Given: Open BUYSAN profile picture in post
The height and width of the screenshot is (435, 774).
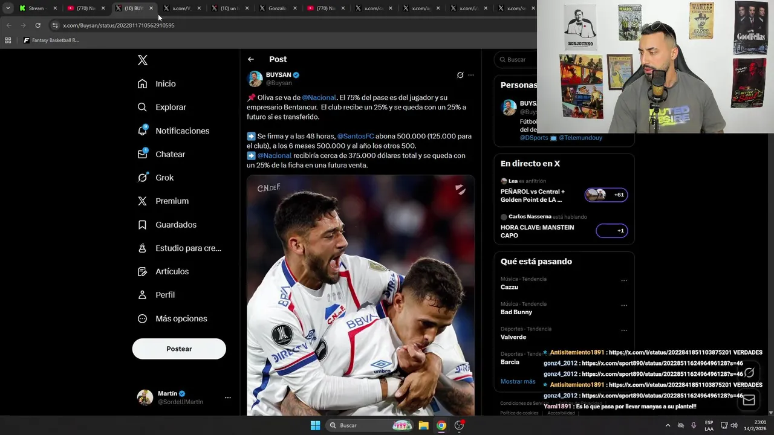Looking at the screenshot, I should click(255, 79).
